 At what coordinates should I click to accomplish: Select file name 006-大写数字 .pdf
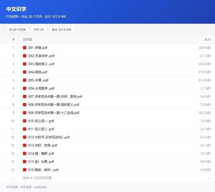point(41,88)
